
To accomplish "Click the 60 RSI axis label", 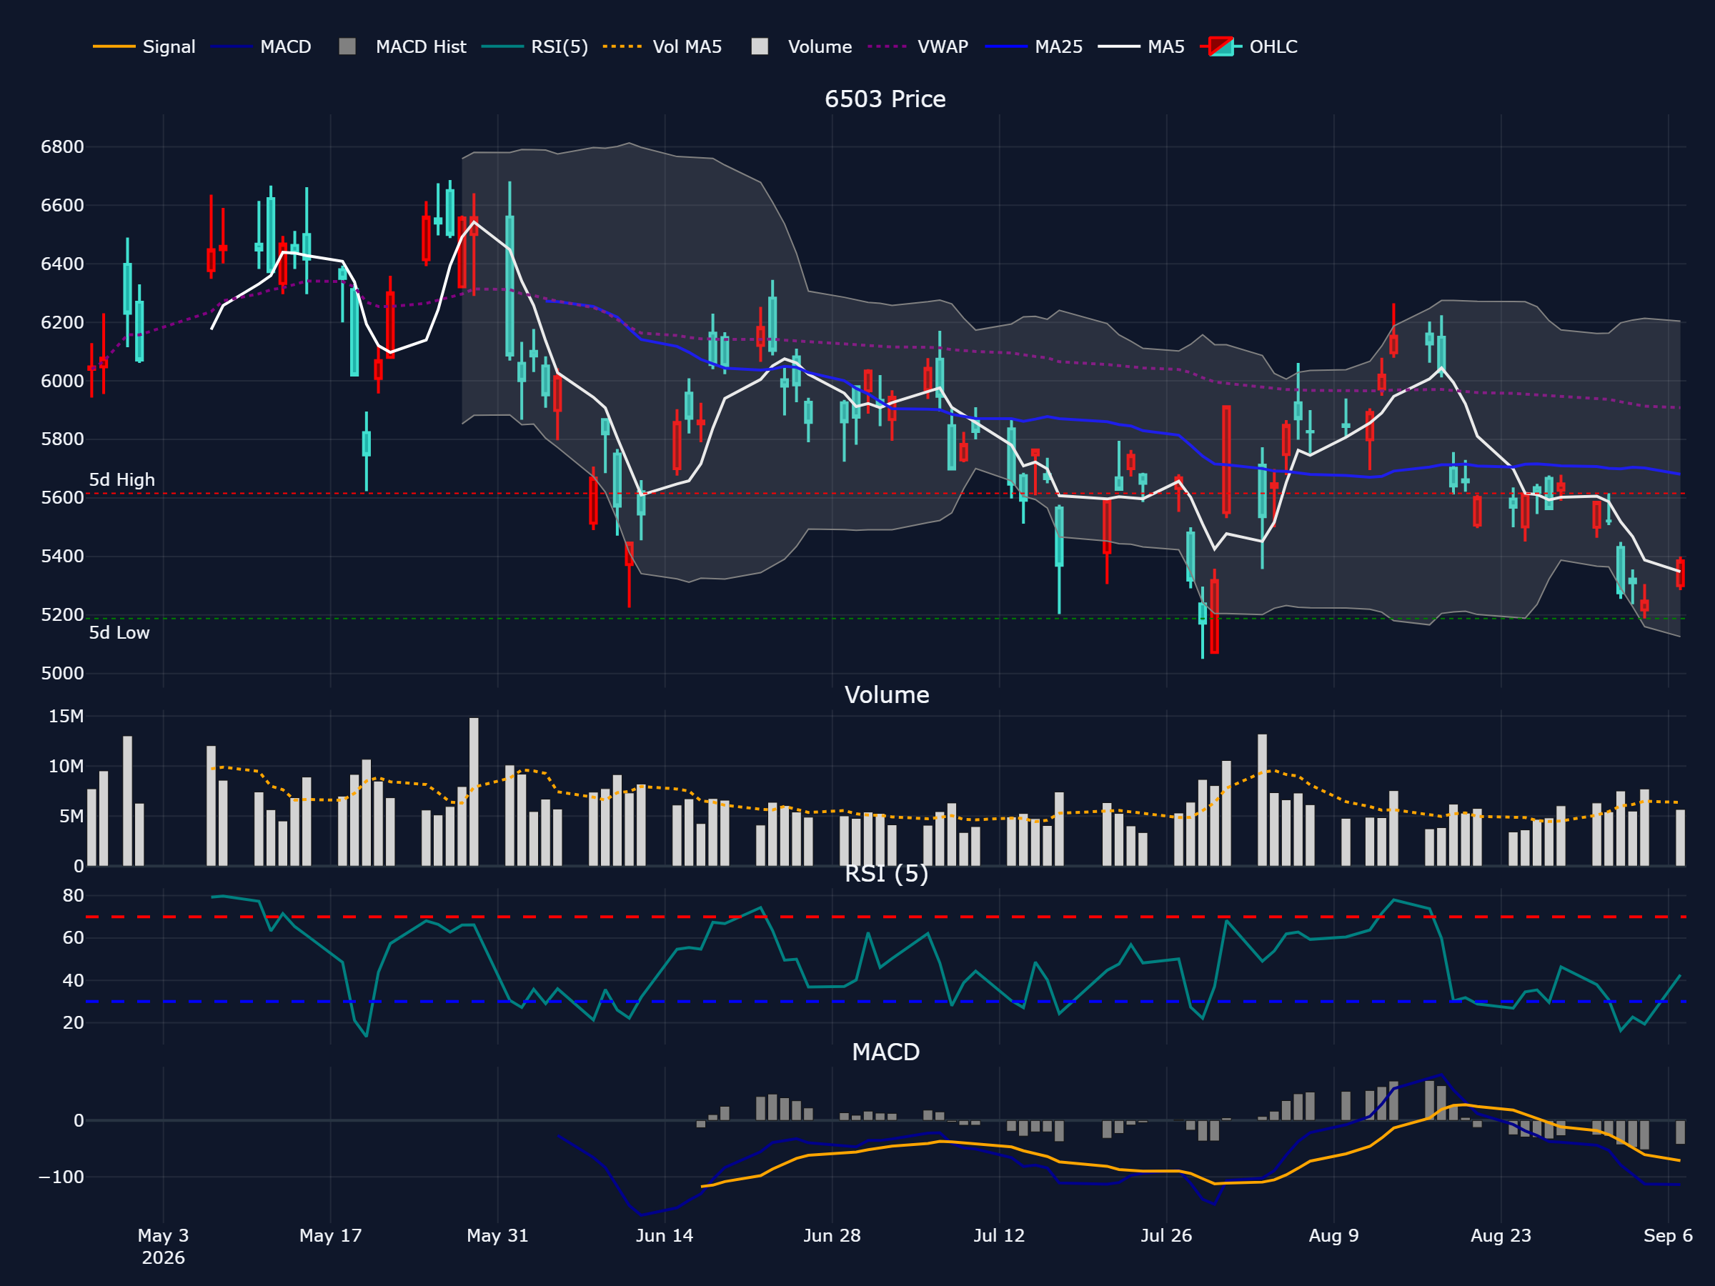I will [73, 938].
